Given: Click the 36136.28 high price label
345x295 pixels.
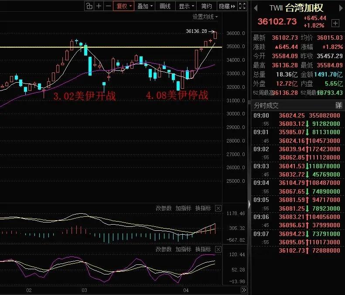Looking at the screenshot, I should (196, 31).
